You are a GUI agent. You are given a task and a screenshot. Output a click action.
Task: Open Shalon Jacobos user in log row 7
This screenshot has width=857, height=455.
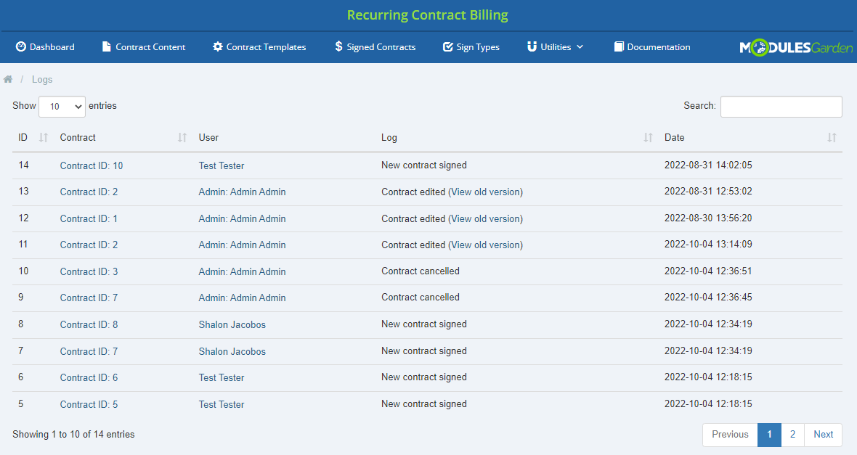coord(232,351)
